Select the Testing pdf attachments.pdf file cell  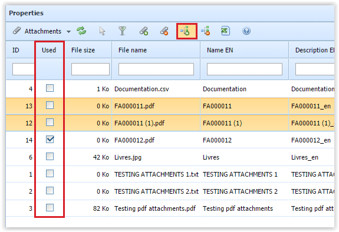[x=156, y=208]
